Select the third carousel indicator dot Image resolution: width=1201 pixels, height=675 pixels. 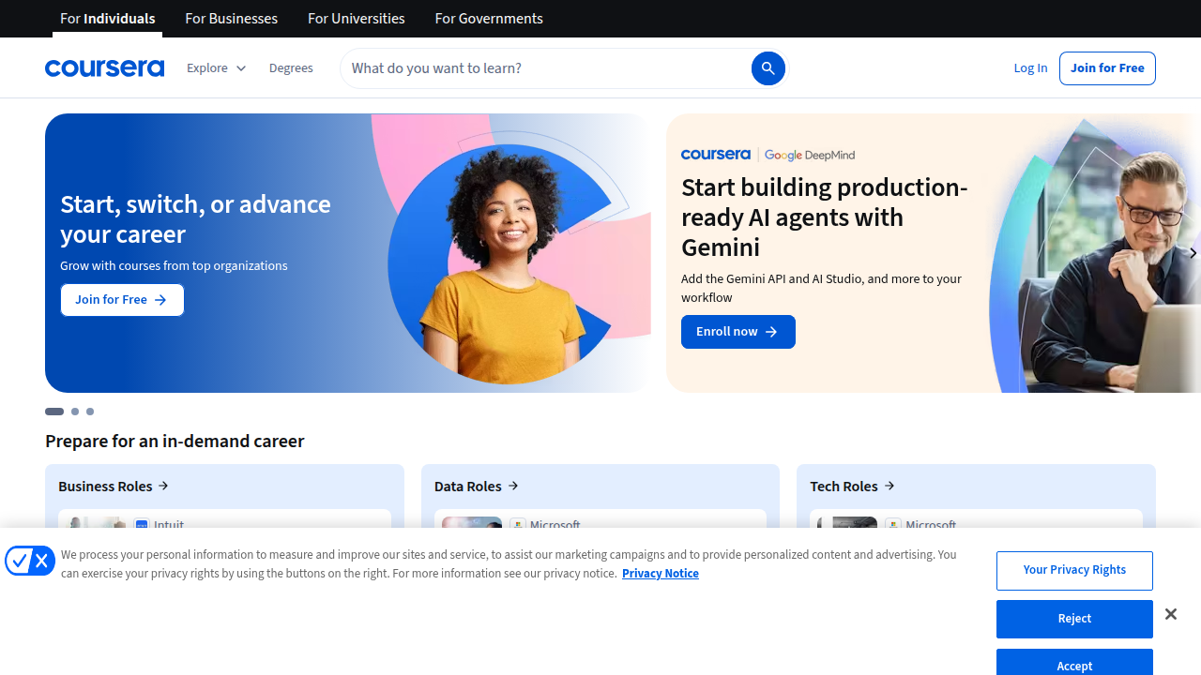coord(90,412)
